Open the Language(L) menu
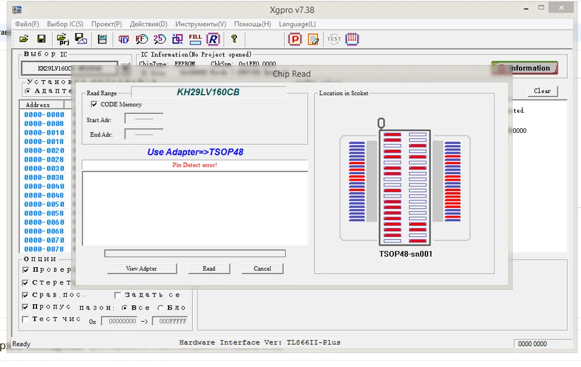This screenshot has height=367, width=581. tap(297, 24)
